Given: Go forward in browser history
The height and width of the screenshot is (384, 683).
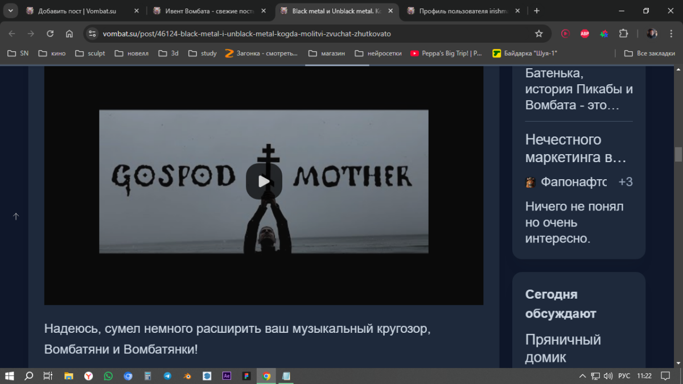Looking at the screenshot, I should [31, 34].
